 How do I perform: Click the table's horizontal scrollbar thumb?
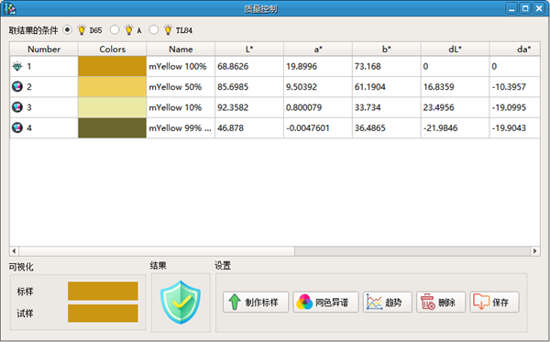point(157,251)
